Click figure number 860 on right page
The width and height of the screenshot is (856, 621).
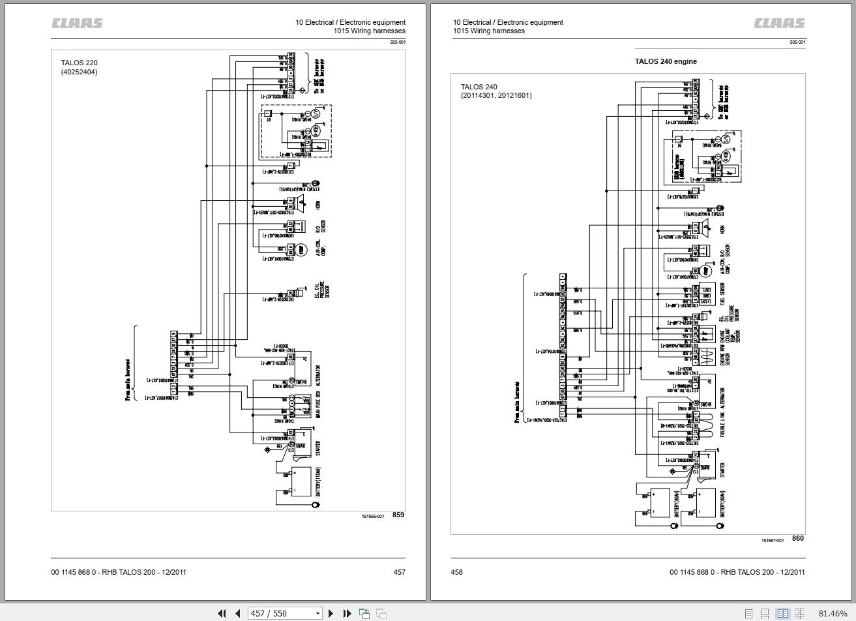798,538
